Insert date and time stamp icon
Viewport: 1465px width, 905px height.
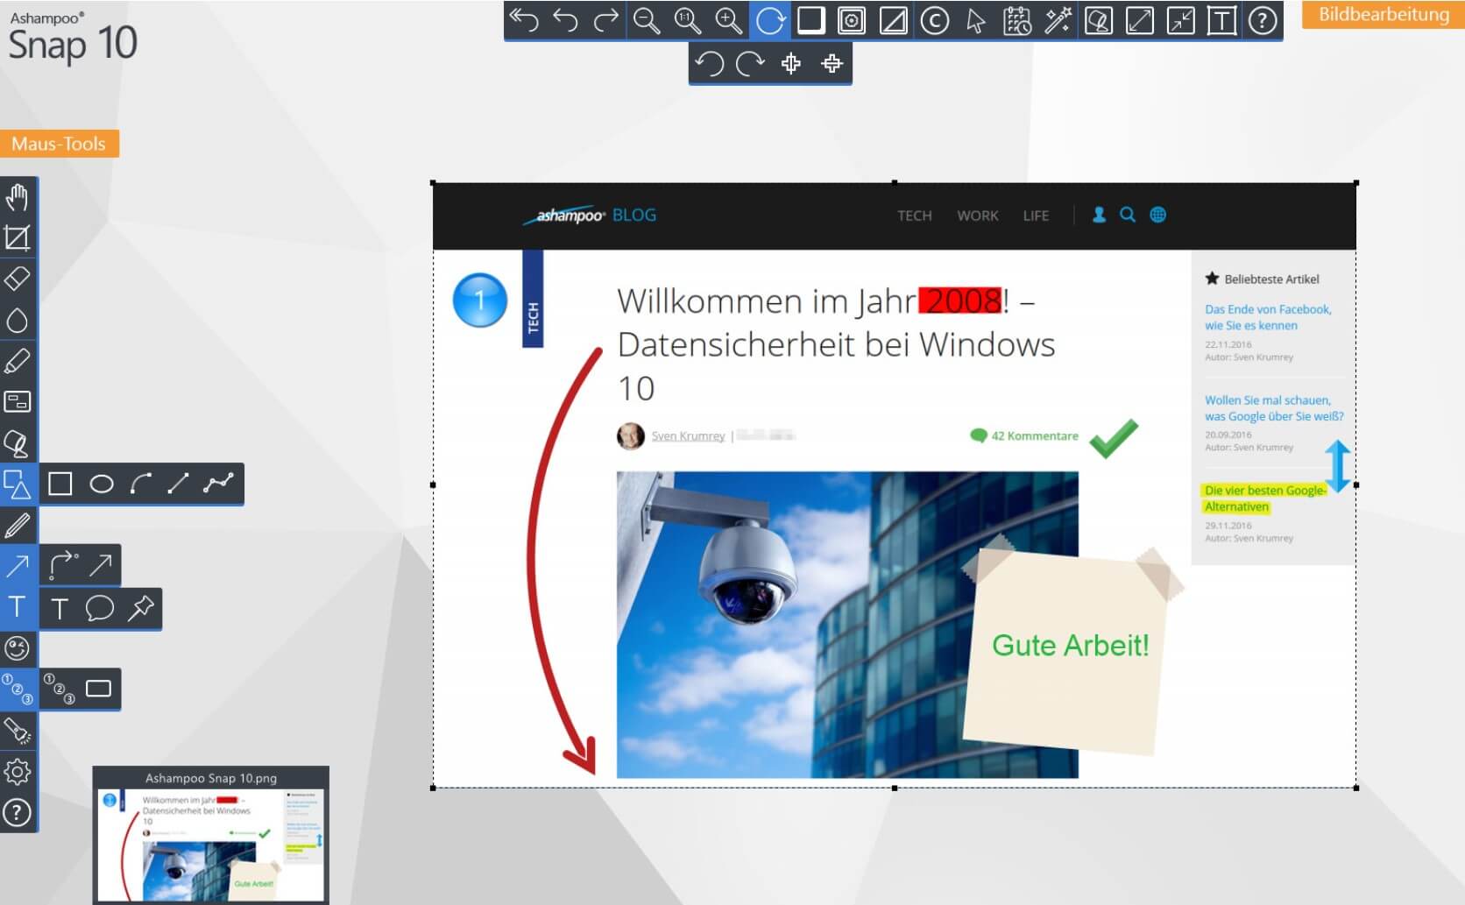(1016, 20)
